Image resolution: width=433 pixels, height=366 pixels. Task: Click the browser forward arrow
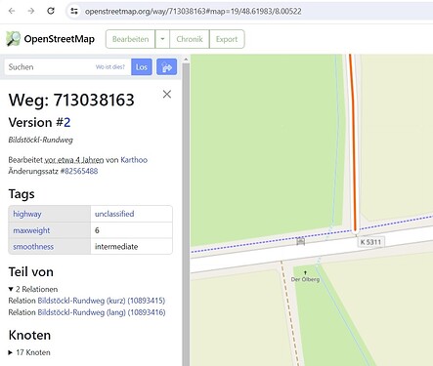tap(31, 11)
